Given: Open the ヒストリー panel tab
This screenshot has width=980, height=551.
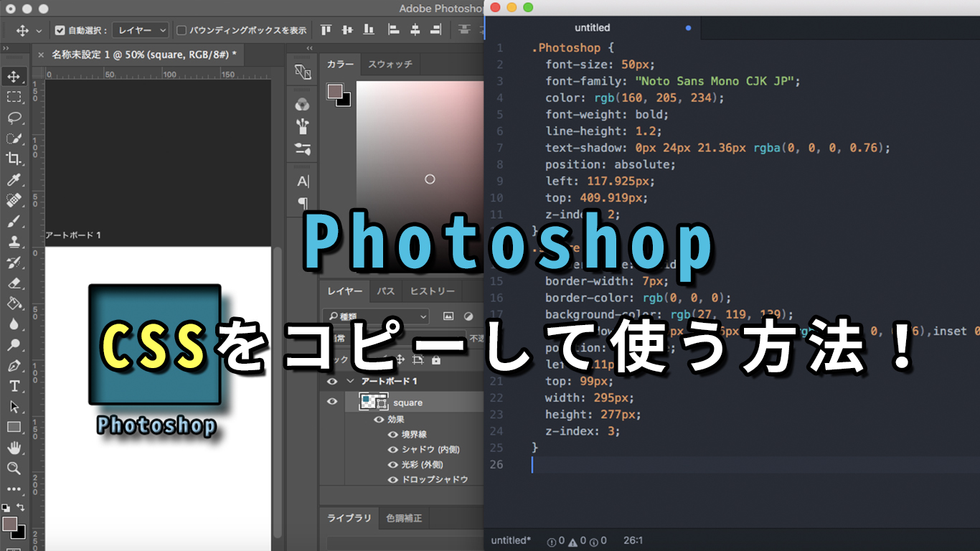Looking at the screenshot, I should pyautogui.click(x=432, y=291).
